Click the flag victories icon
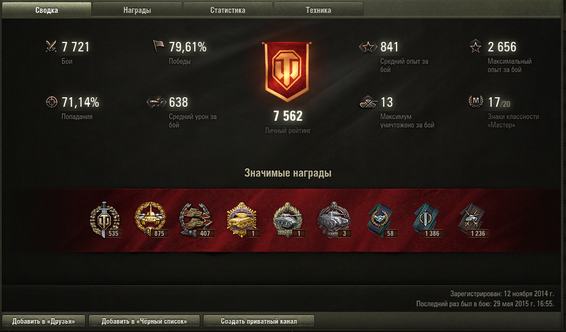This screenshot has width=566, height=332. tap(158, 46)
